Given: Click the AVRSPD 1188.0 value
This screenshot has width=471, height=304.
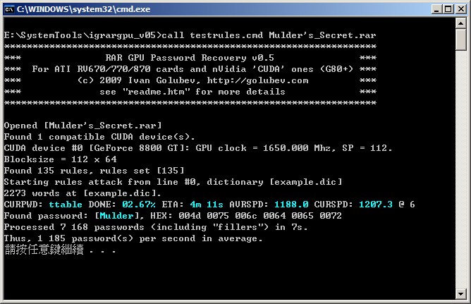Looking at the screenshot, I should tap(291, 205).
